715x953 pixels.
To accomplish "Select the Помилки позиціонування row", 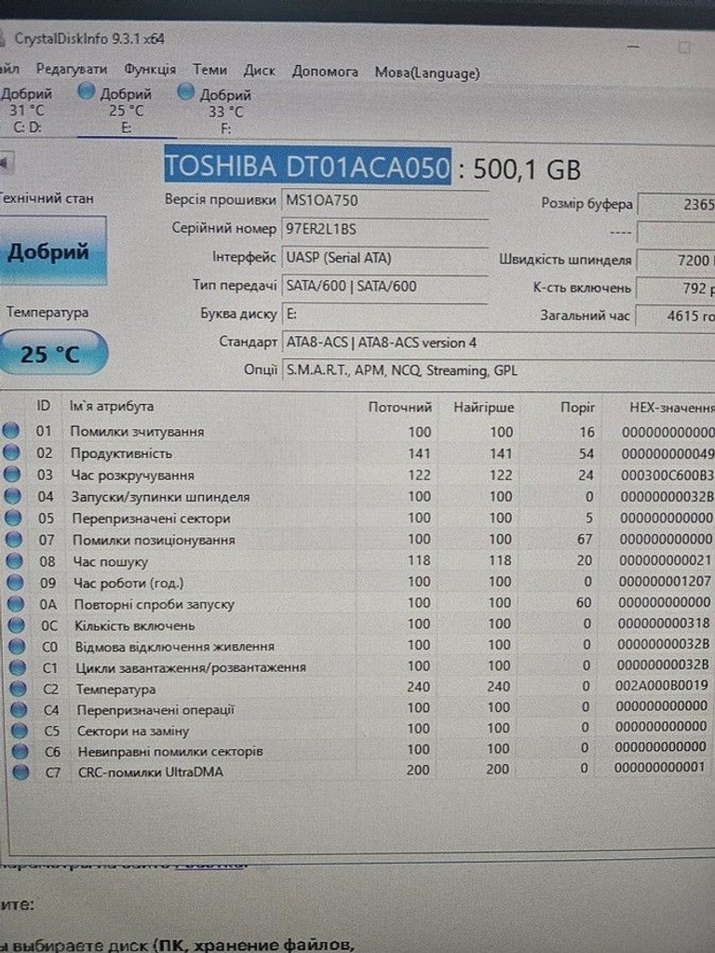I will 358,539.
